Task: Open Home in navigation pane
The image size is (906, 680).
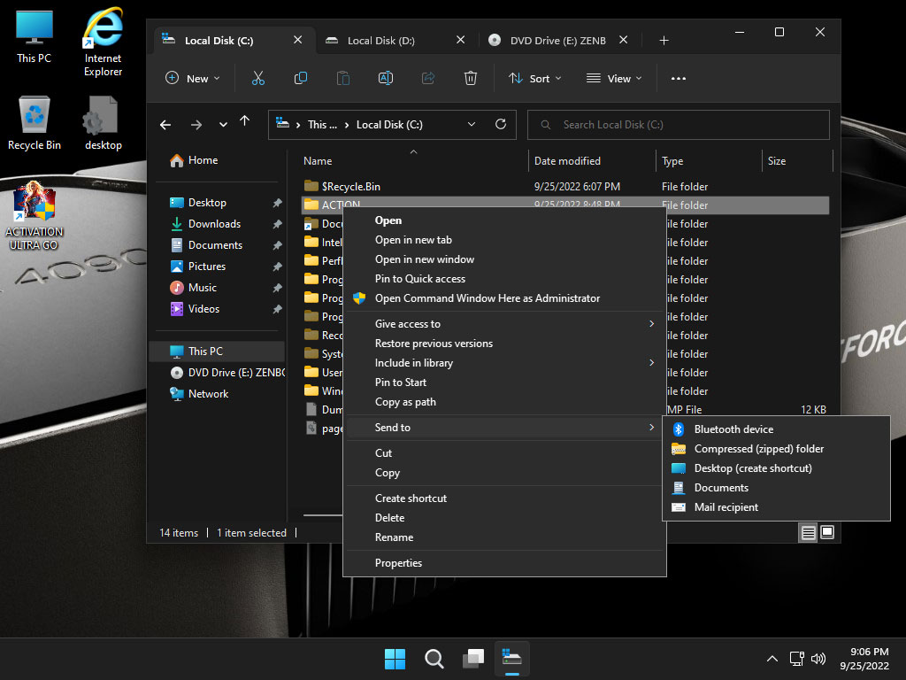Action: [219, 160]
